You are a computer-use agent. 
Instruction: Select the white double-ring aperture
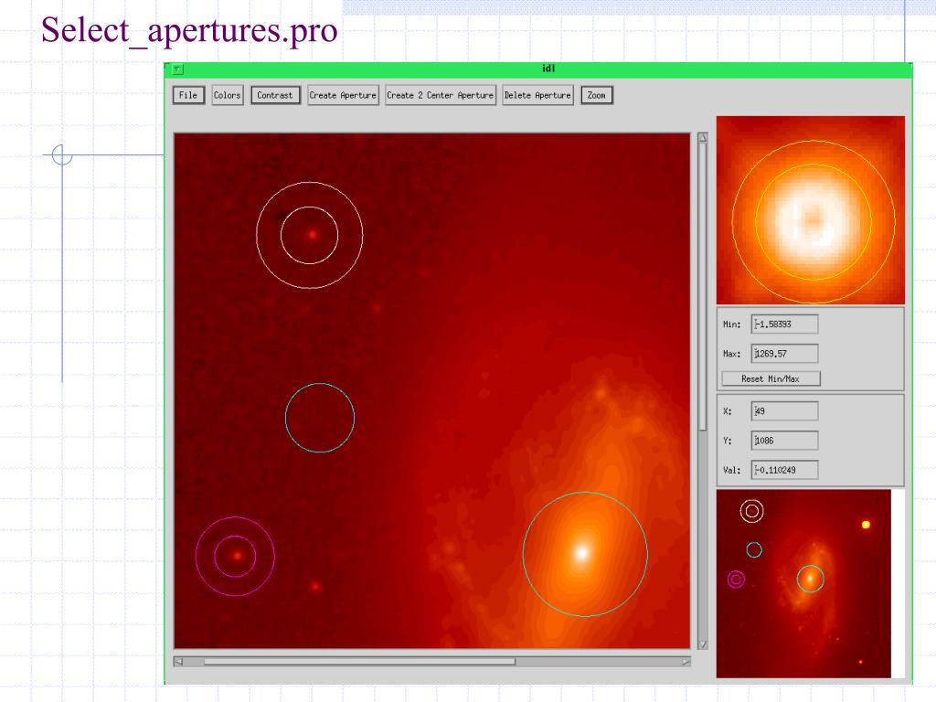coord(309,235)
